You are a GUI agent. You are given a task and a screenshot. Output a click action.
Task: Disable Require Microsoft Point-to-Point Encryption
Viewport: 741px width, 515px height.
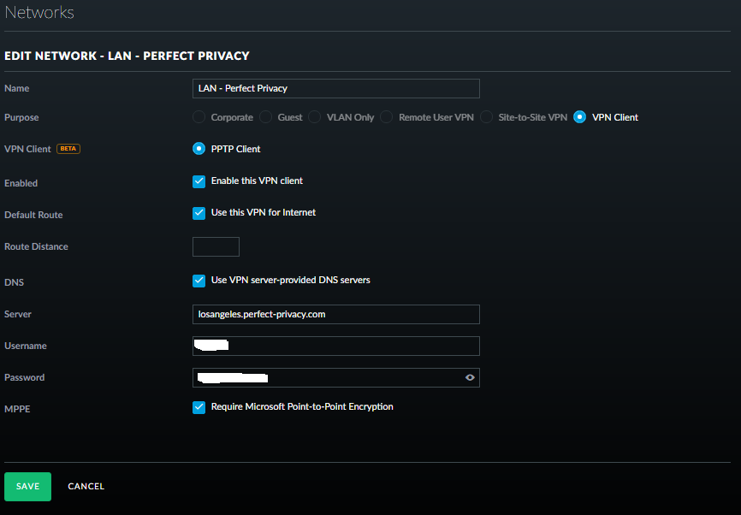[x=199, y=407]
